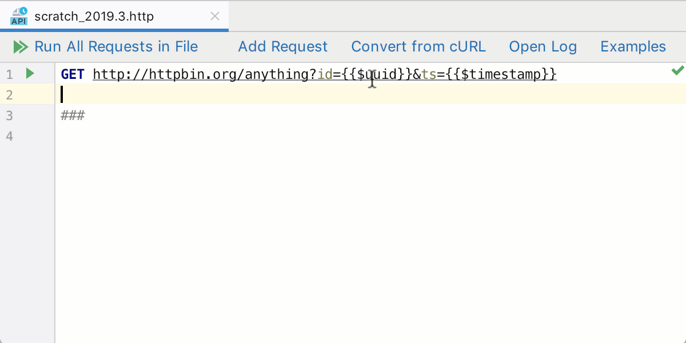Image resolution: width=686 pixels, height=343 pixels.
Task: Open the Examples option
Action: (633, 46)
